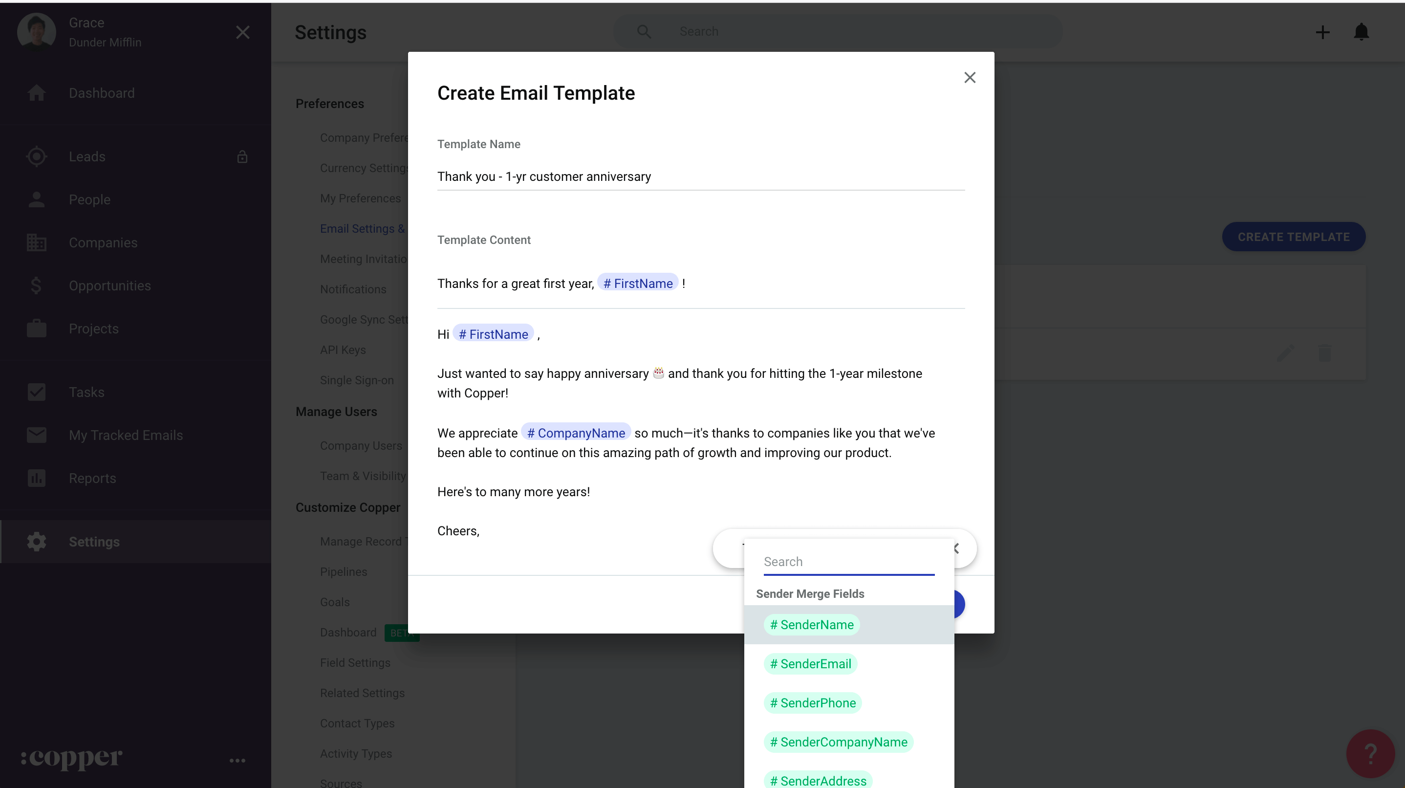Viewport: 1405px width, 788px height.
Task: Open the Projects section
Action: 93,328
